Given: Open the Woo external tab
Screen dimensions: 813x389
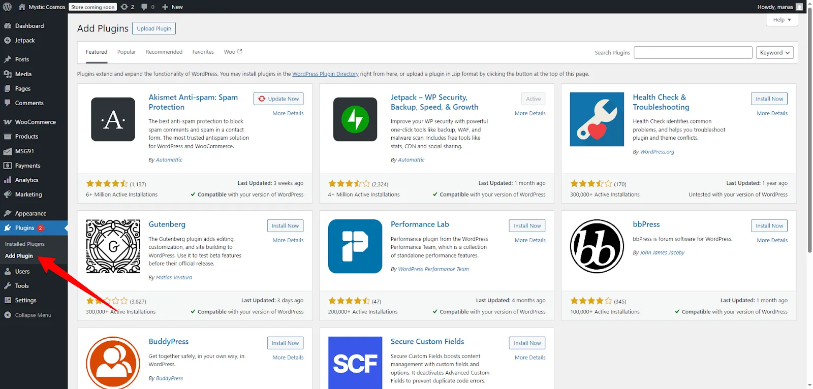Looking at the screenshot, I should pyautogui.click(x=233, y=52).
